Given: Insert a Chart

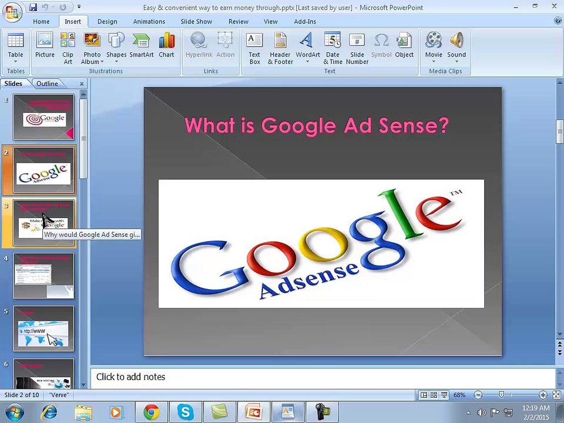Looking at the screenshot, I should point(166,45).
